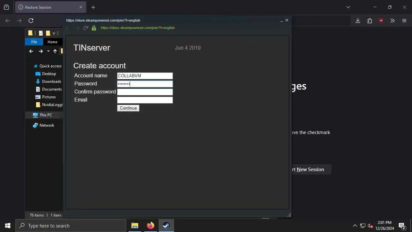412x232 pixels.
Task: Open File Explorer from the taskbar
Action: coord(135,226)
